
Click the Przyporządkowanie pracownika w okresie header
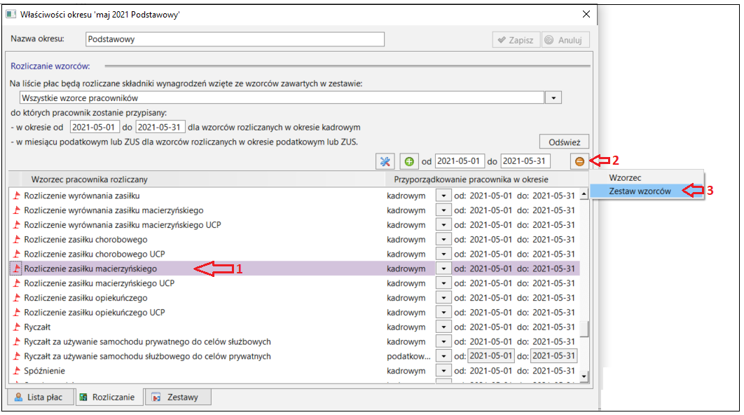(x=471, y=179)
